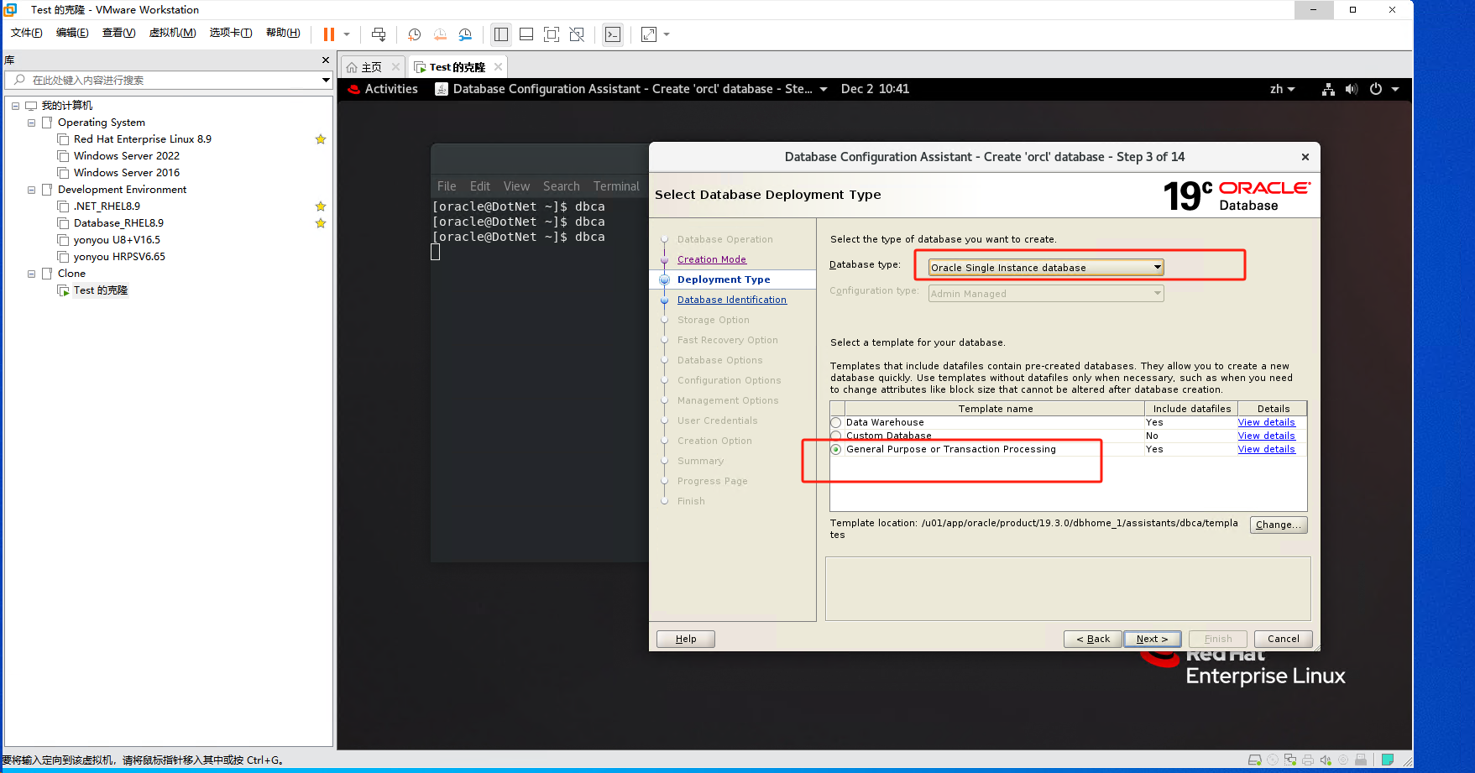Open the 帮助(H) menu
Viewport: 1475px width, 773px height.
pyautogui.click(x=283, y=33)
